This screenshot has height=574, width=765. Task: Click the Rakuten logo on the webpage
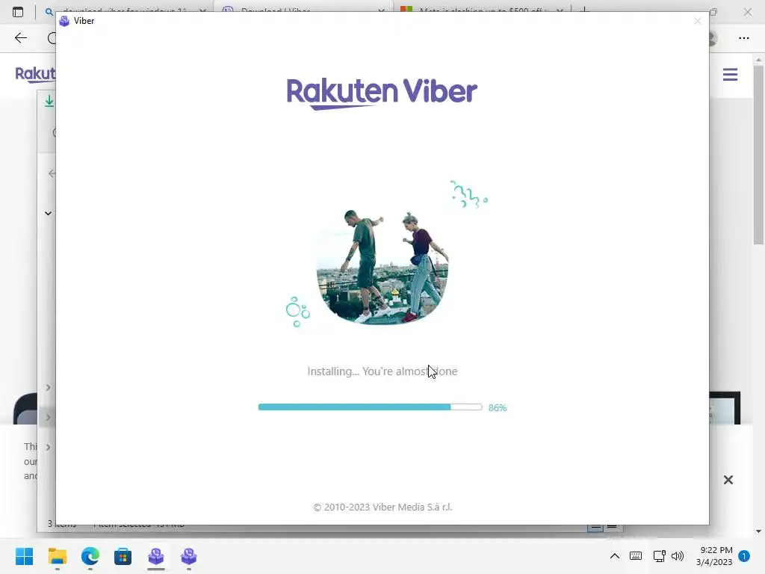pos(36,74)
